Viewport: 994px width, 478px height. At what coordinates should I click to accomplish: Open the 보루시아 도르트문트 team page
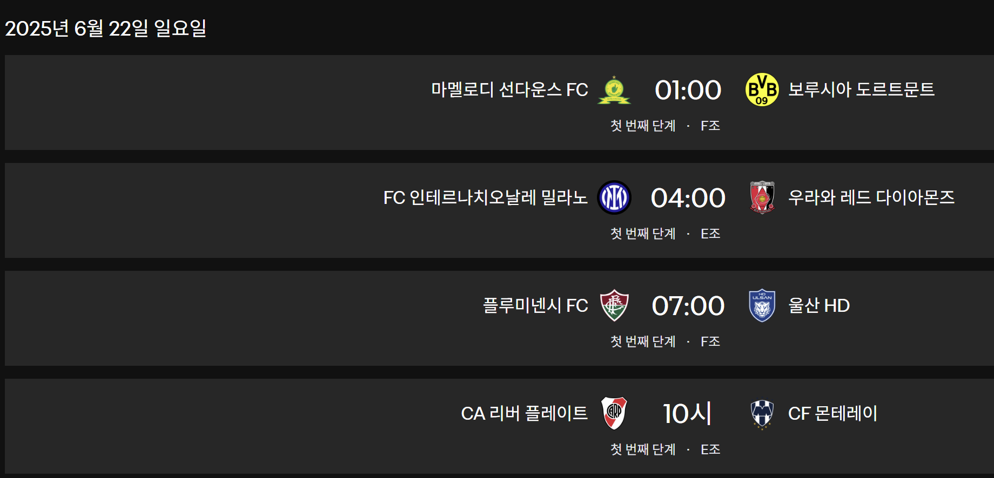pyautogui.click(x=859, y=90)
